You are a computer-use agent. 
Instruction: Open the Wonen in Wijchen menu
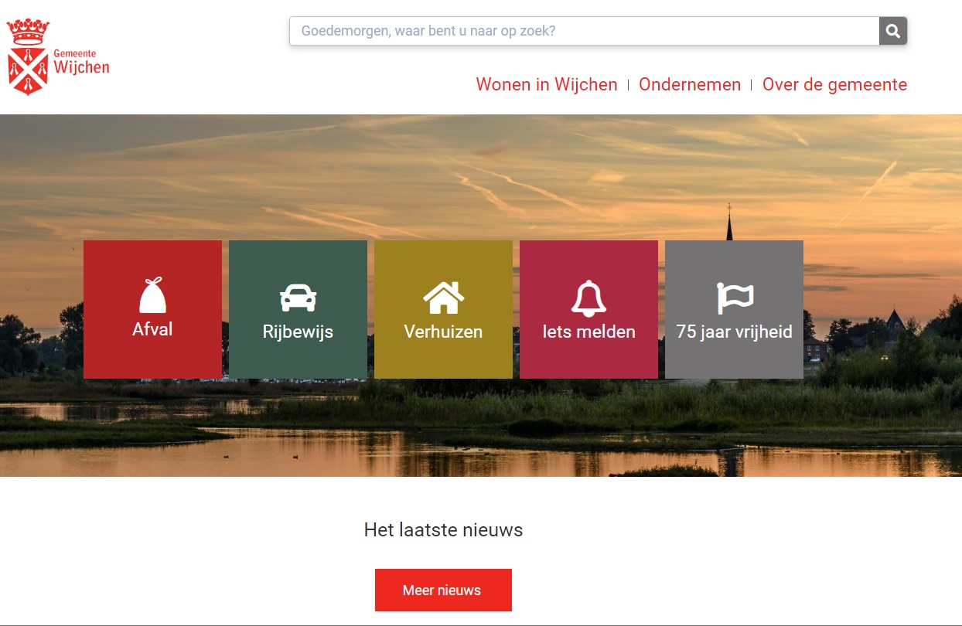pos(546,84)
